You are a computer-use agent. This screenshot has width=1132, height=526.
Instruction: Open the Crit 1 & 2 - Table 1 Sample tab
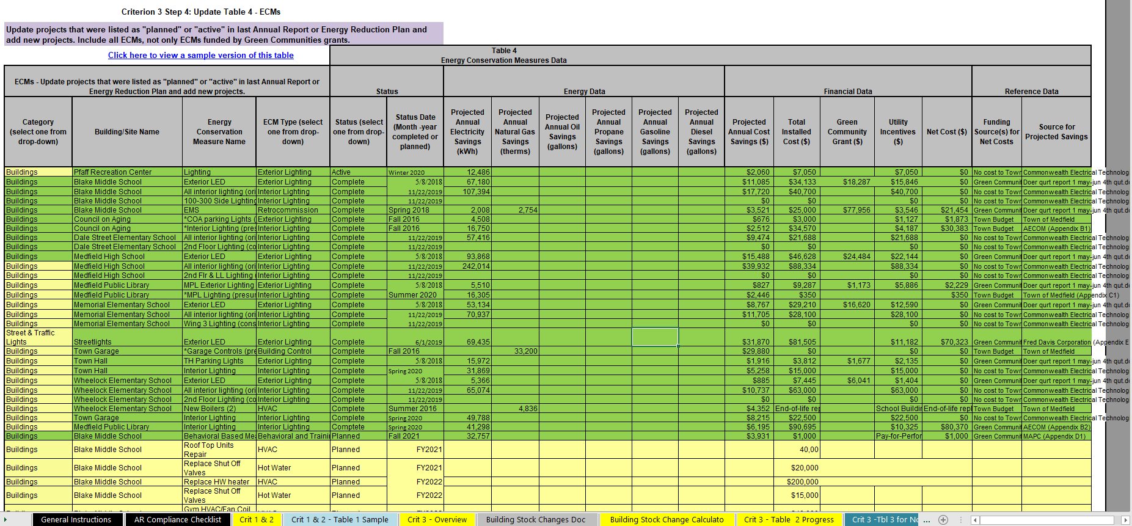[x=340, y=520]
